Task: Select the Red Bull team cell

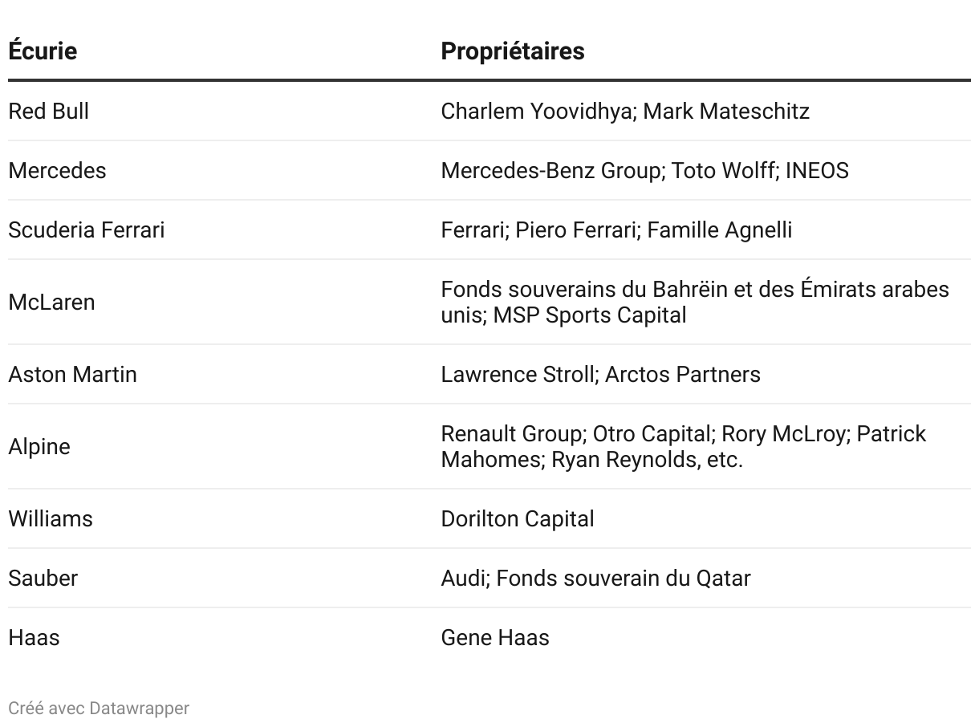Action: [x=48, y=111]
